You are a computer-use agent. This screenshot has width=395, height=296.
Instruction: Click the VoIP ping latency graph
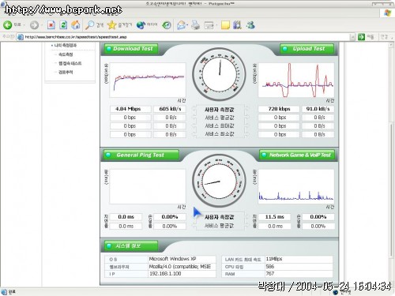coord(296,186)
